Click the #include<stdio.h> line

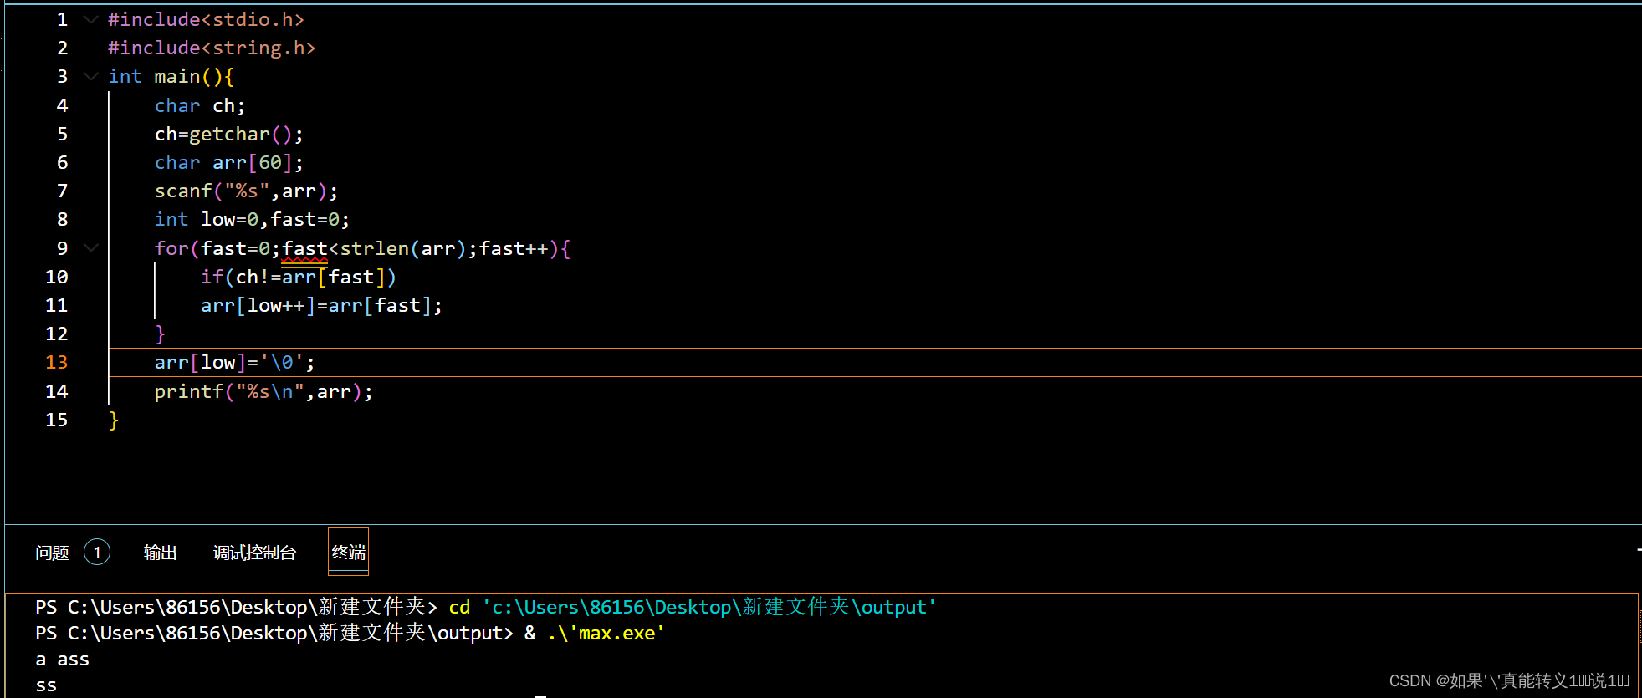pos(206,19)
